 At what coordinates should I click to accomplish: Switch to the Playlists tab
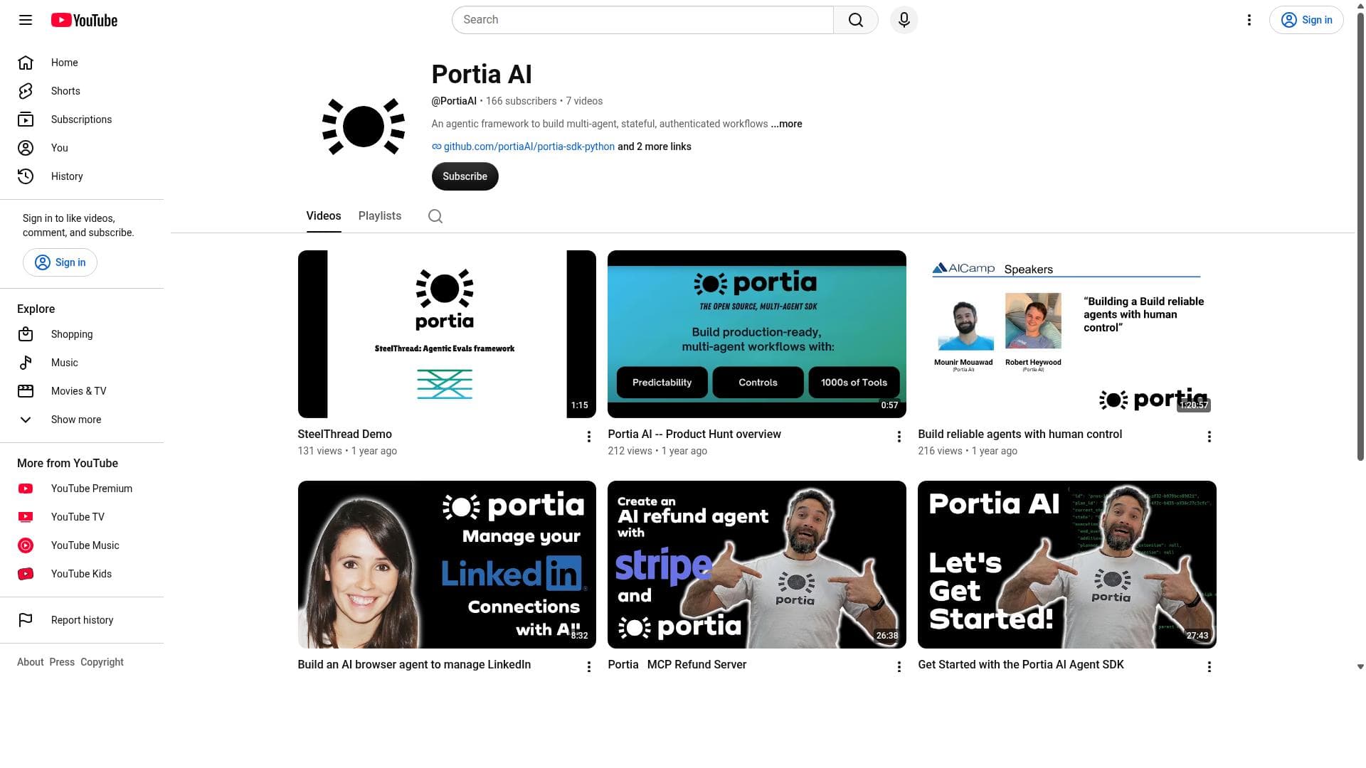(380, 216)
